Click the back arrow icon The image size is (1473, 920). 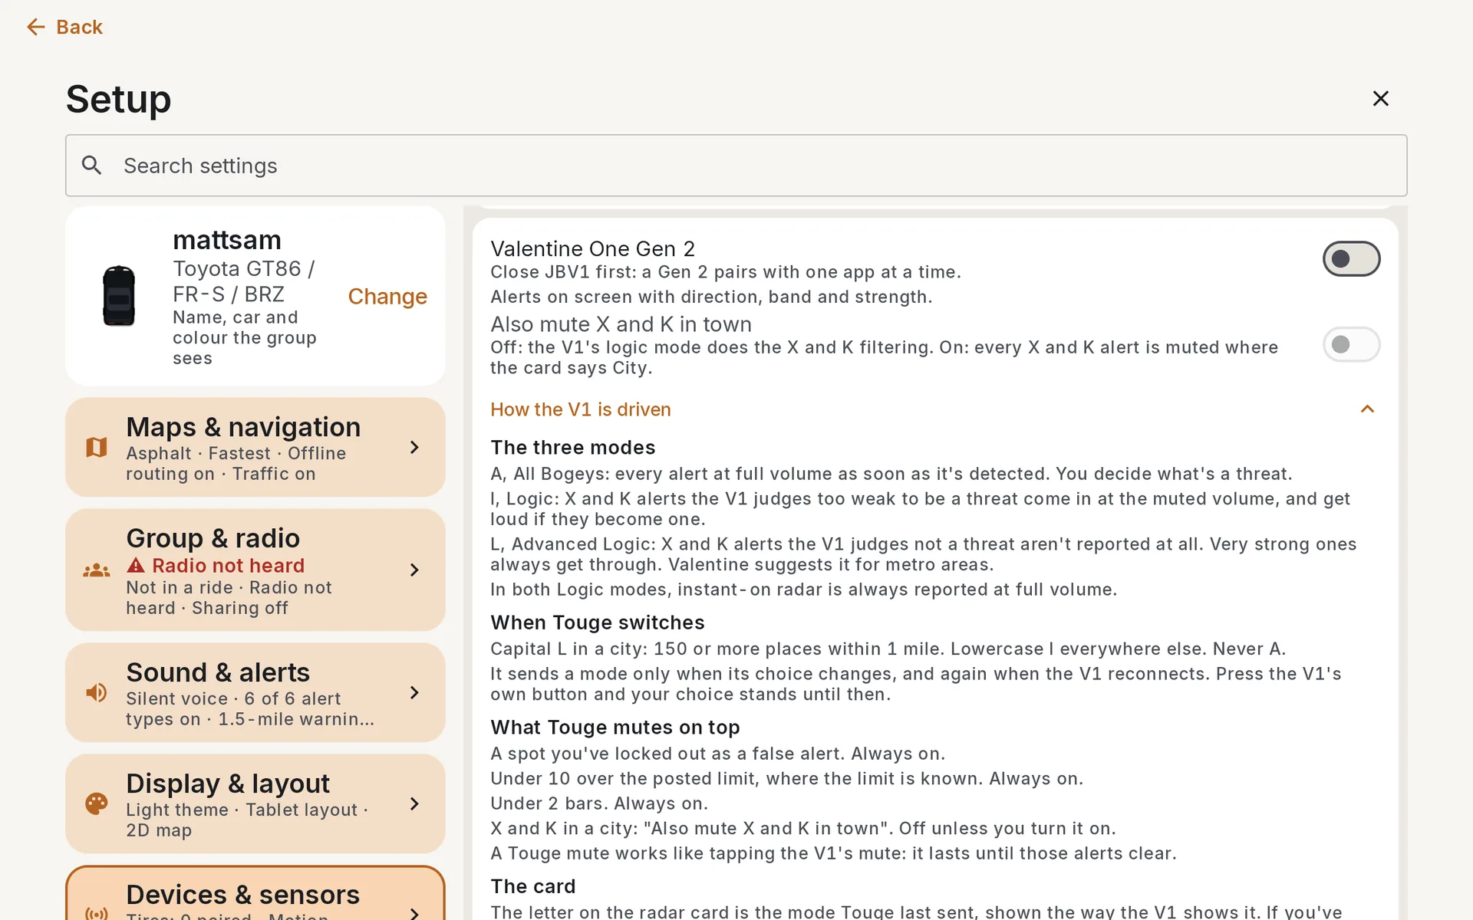click(x=35, y=27)
